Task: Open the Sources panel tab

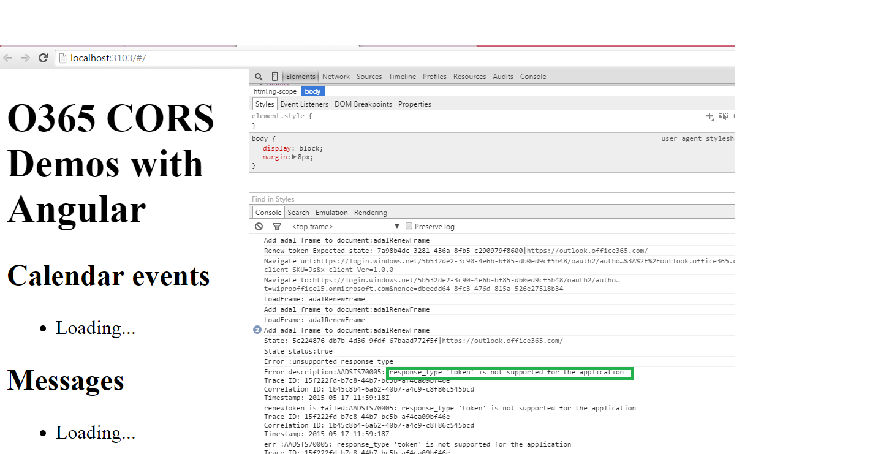Action: 369,77
